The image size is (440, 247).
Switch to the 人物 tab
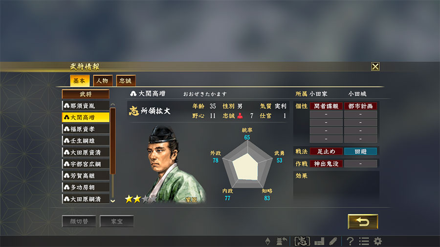click(103, 81)
